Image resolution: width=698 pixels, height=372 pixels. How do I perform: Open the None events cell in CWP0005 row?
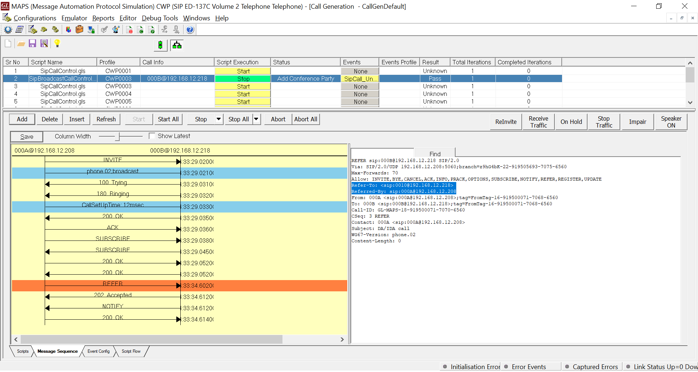click(x=360, y=102)
